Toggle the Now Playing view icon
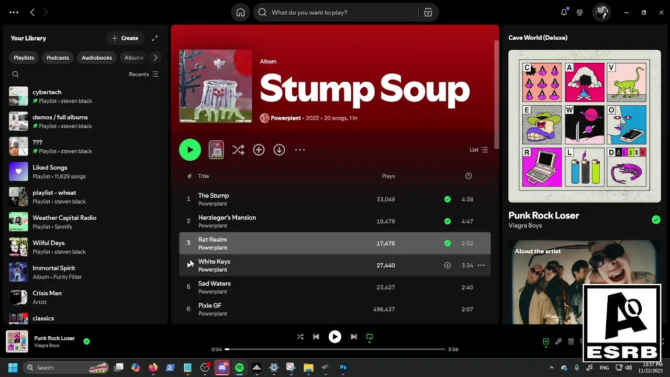The image size is (670, 377). point(546,341)
